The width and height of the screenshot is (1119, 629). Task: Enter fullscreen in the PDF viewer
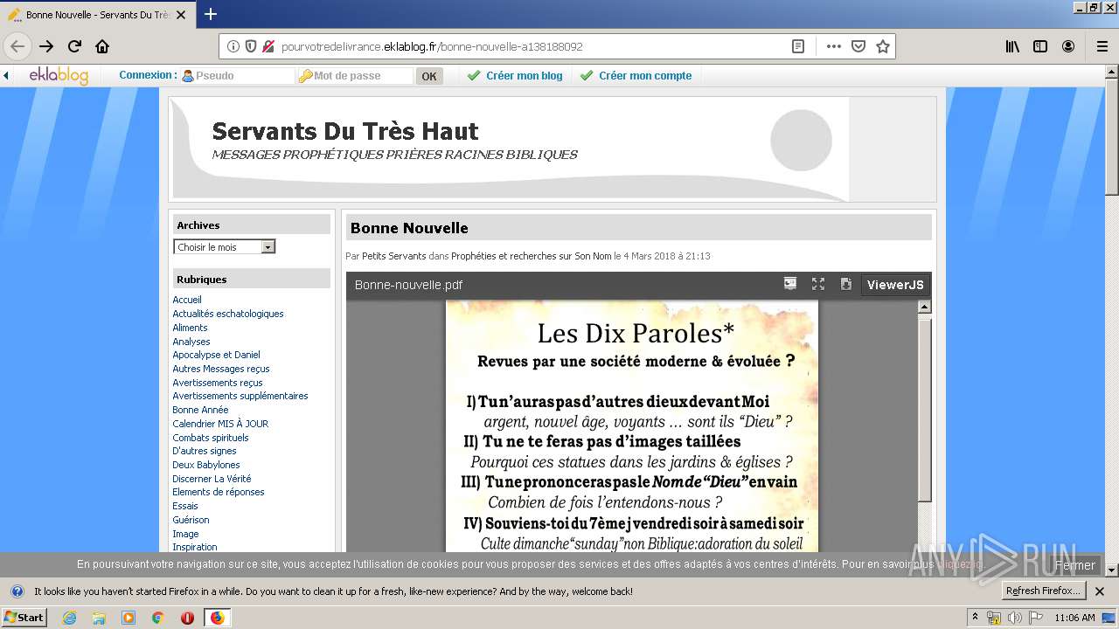click(x=818, y=284)
